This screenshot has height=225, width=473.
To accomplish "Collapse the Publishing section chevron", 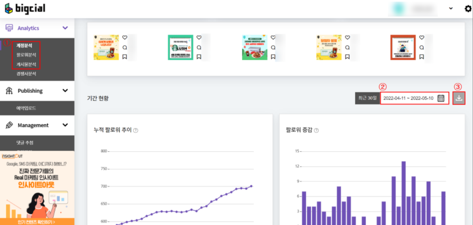I will (65, 90).
